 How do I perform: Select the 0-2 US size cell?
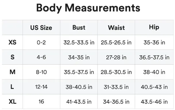point(41,43)
